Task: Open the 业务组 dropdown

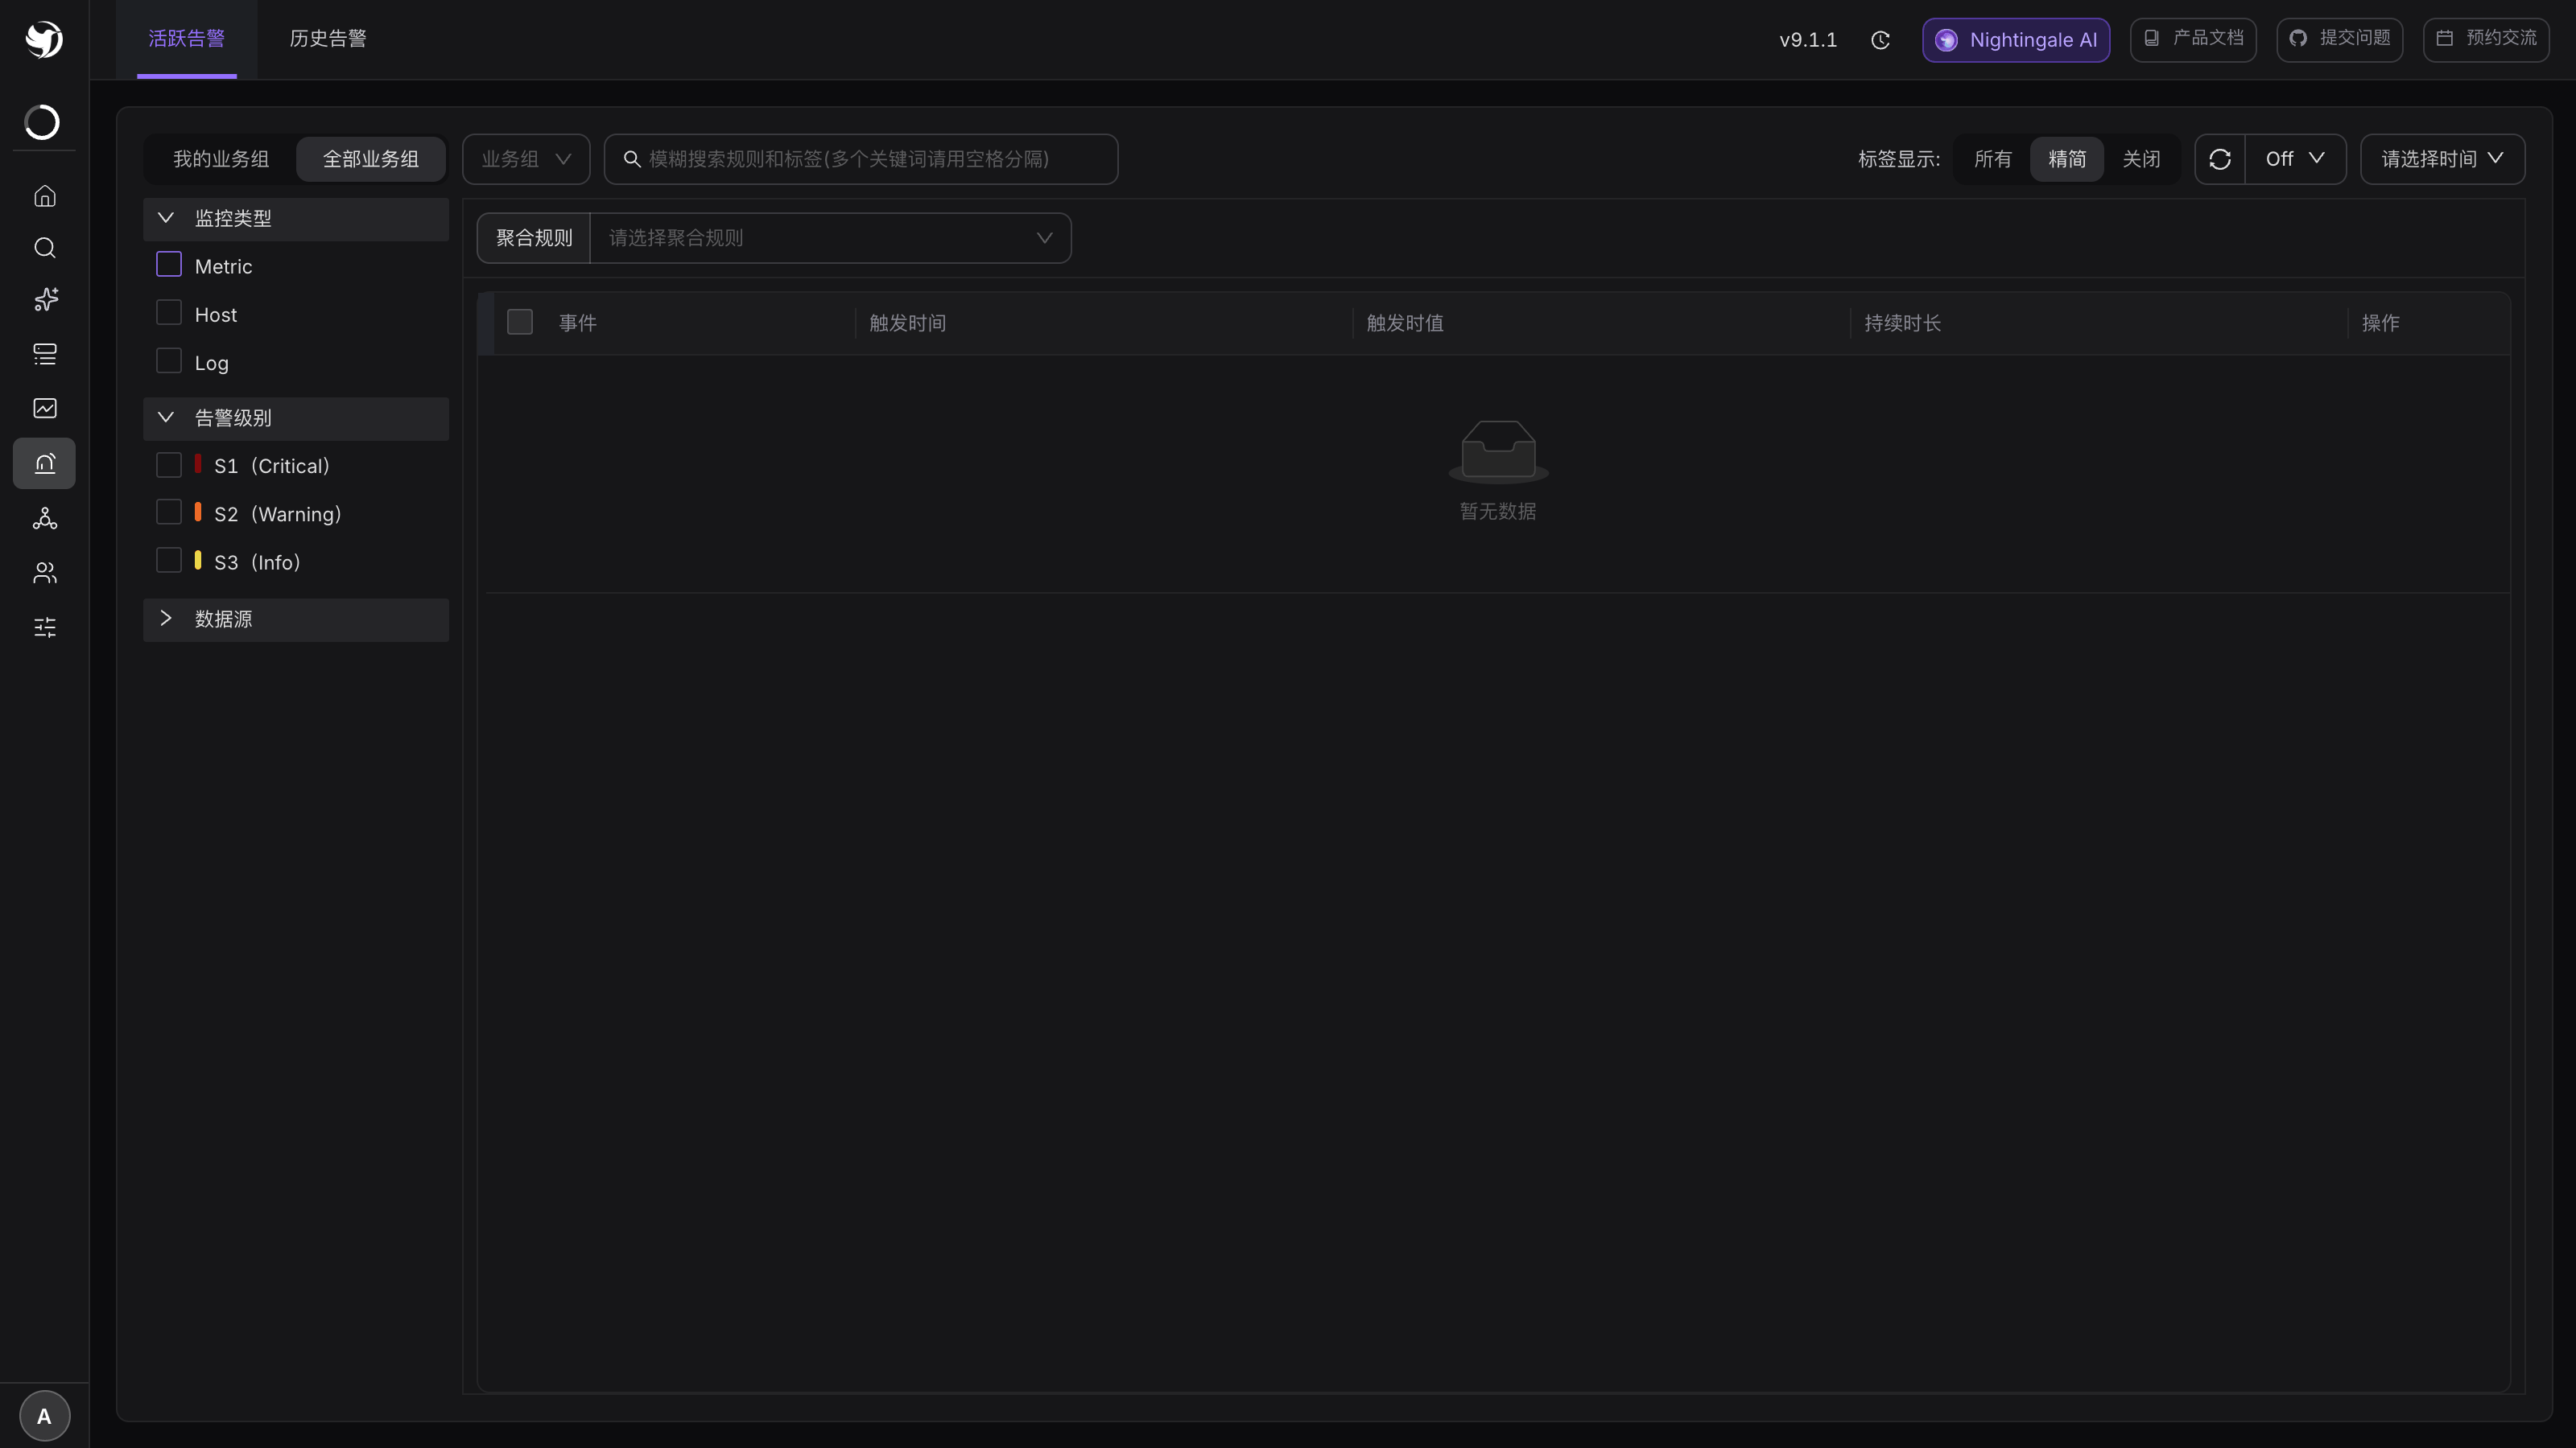Action: click(526, 159)
